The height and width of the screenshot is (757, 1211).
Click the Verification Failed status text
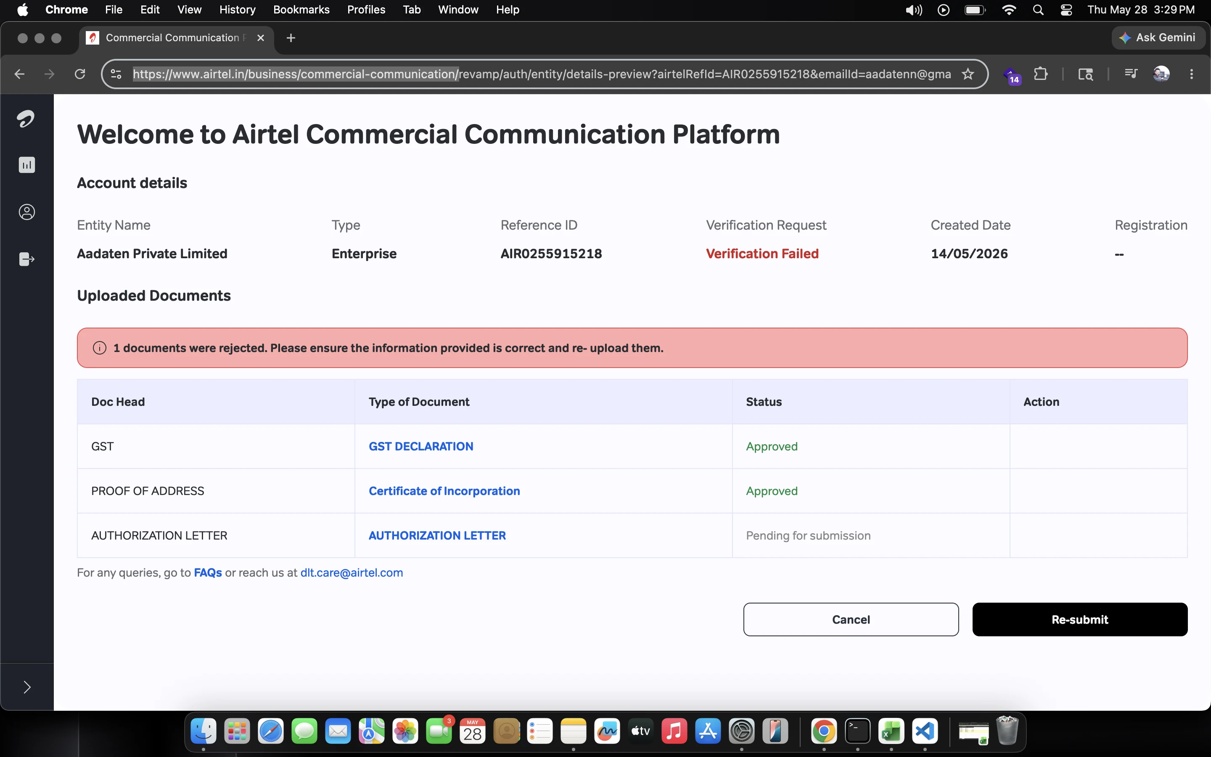[762, 254]
